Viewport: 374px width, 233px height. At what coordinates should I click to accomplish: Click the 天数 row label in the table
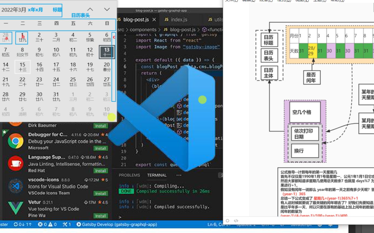294,51
